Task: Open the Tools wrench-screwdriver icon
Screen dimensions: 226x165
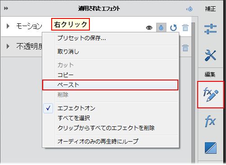Action: [x=210, y=55]
